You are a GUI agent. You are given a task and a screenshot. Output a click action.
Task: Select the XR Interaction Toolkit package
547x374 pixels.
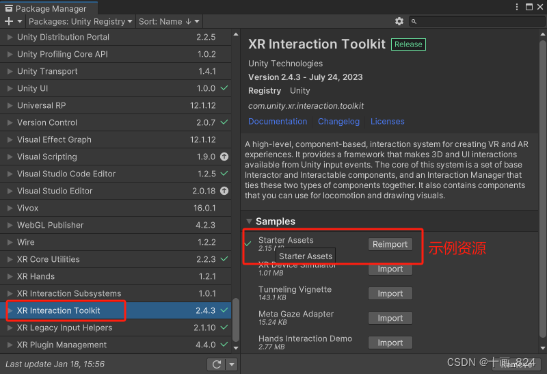point(116,310)
